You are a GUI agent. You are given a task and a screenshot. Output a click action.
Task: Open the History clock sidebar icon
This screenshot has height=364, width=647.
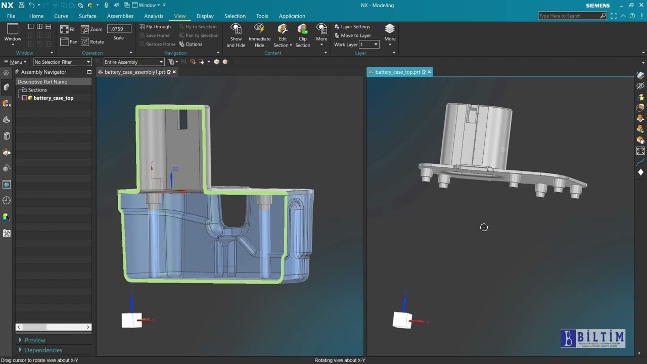[7, 201]
